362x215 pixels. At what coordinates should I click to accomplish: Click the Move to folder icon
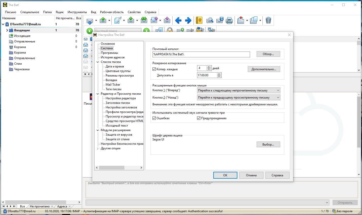point(241,20)
